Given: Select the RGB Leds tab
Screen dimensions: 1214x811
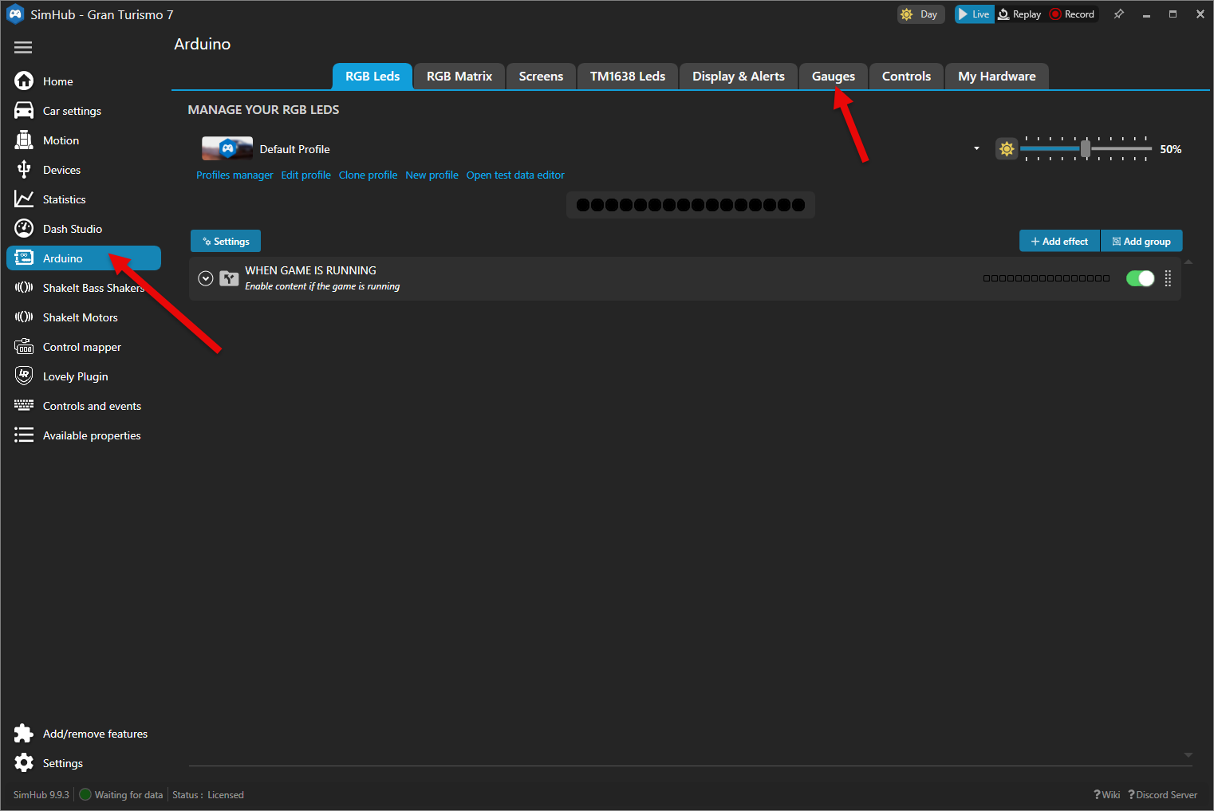Looking at the screenshot, I should 372,77.
